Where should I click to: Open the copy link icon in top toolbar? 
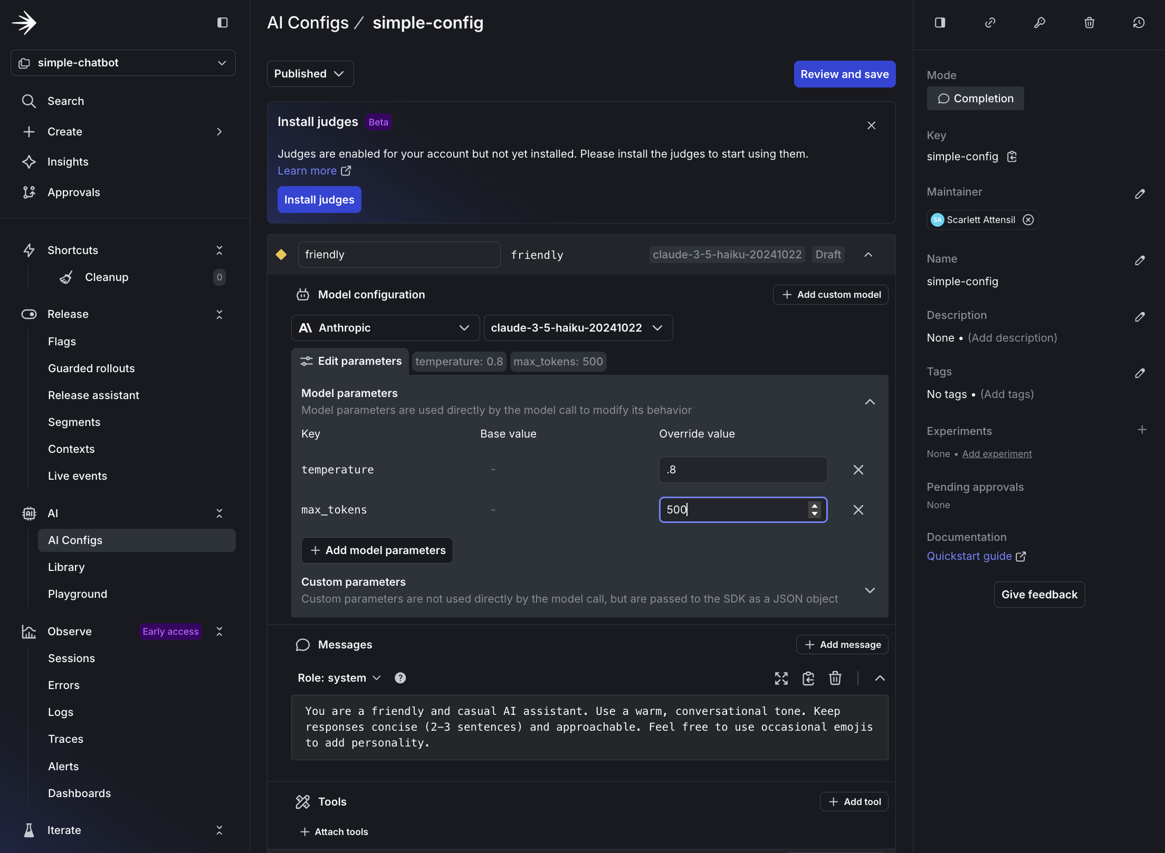click(990, 23)
